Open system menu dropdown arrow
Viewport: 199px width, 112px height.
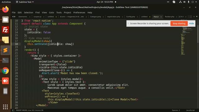tap(196, 2)
